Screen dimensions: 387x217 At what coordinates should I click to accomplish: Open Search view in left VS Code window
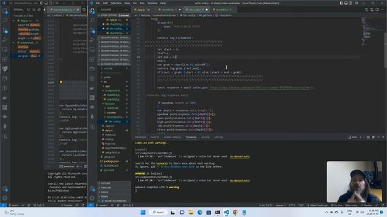[x=5, y=20]
